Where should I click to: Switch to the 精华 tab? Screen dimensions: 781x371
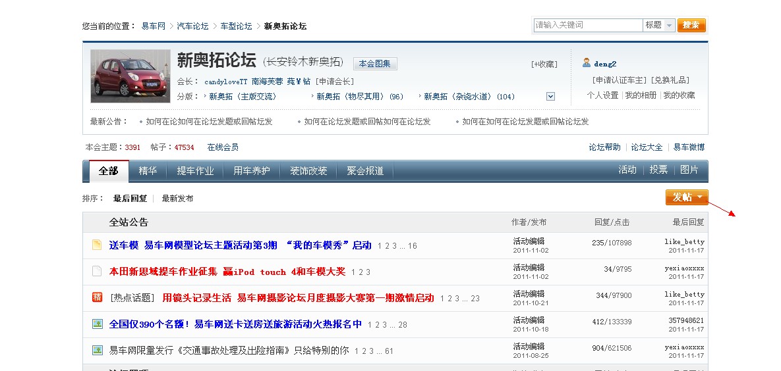click(x=148, y=171)
